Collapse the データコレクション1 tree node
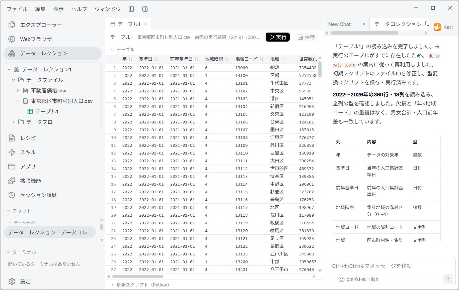The width and height of the screenshot is (459, 290). coord(9,69)
